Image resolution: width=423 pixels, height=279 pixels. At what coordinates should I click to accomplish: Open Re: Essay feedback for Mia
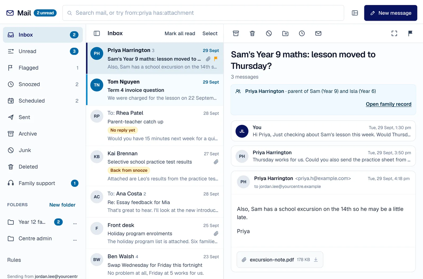tap(155, 202)
